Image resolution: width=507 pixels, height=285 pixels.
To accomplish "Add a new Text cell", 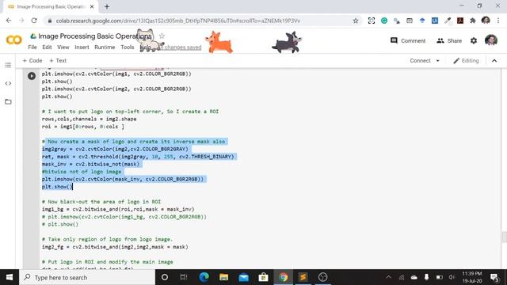I will pos(58,61).
